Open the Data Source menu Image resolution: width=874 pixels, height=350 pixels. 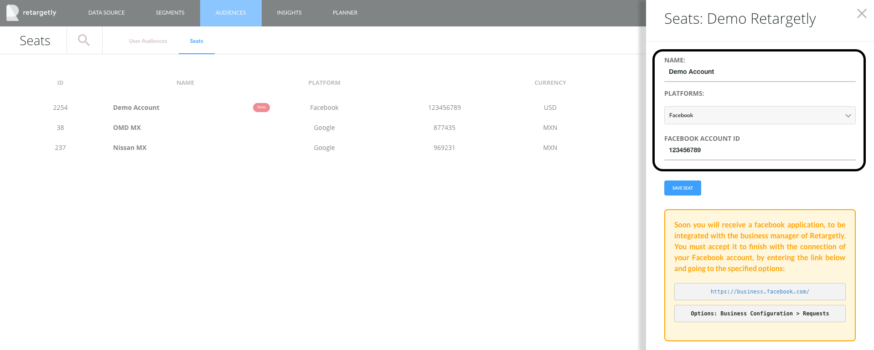point(106,13)
